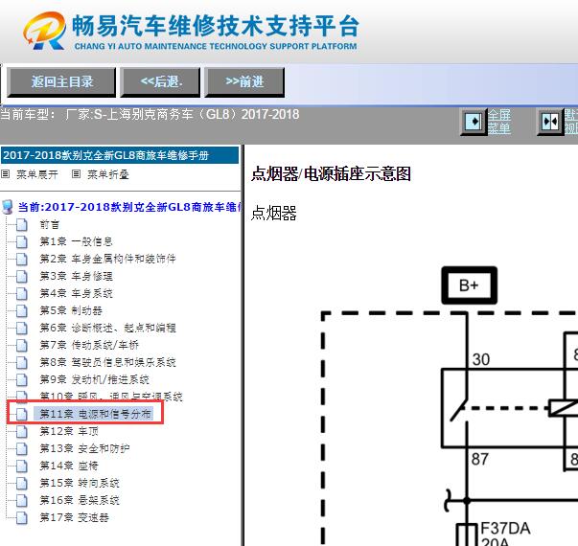Click the page icon beside 第11章
The width and height of the screenshot is (578, 546).
[22, 414]
